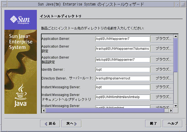Click Browse button for Application Server row

click(x=162, y=39)
